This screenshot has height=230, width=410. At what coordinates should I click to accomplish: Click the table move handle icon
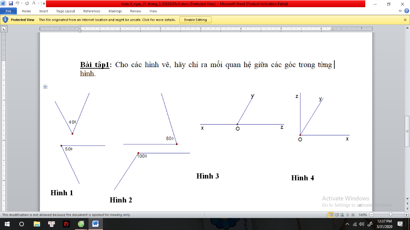[45, 87]
